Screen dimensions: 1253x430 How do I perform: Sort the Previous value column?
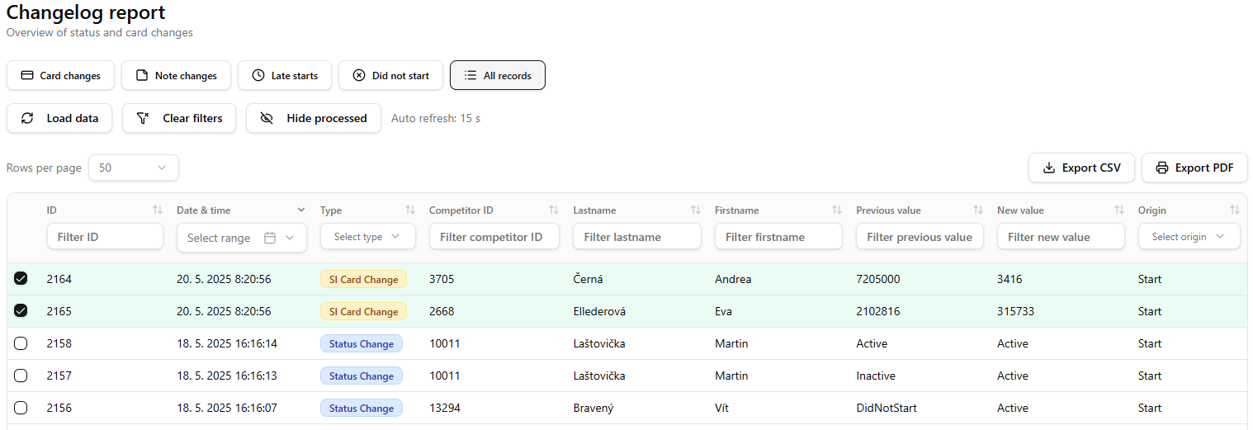977,210
